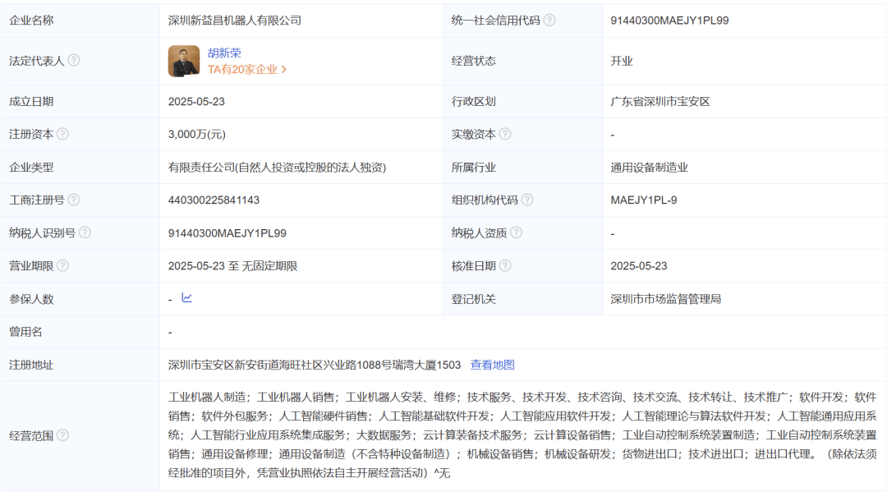Select the registration number 440300225841143
The width and height of the screenshot is (887, 492).
pos(214,200)
